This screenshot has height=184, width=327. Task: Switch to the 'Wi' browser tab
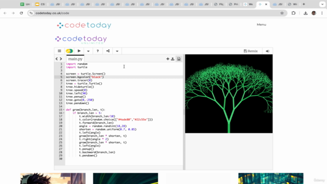[293, 4]
